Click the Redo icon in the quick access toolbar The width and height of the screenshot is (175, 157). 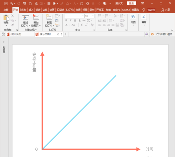coord(19,4)
